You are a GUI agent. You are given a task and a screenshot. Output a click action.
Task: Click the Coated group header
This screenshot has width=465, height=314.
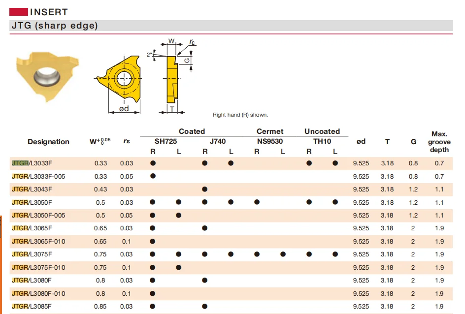coord(192,131)
